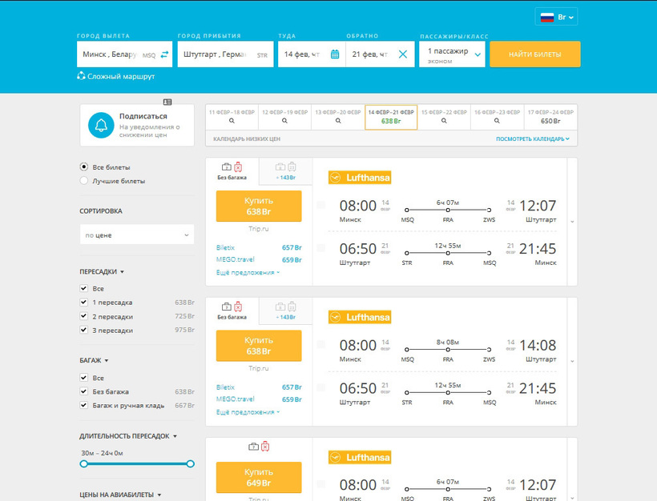Select the 17 февр–24 февр date tab
Image resolution: width=657 pixels, height=501 pixels.
pyautogui.click(x=550, y=117)
